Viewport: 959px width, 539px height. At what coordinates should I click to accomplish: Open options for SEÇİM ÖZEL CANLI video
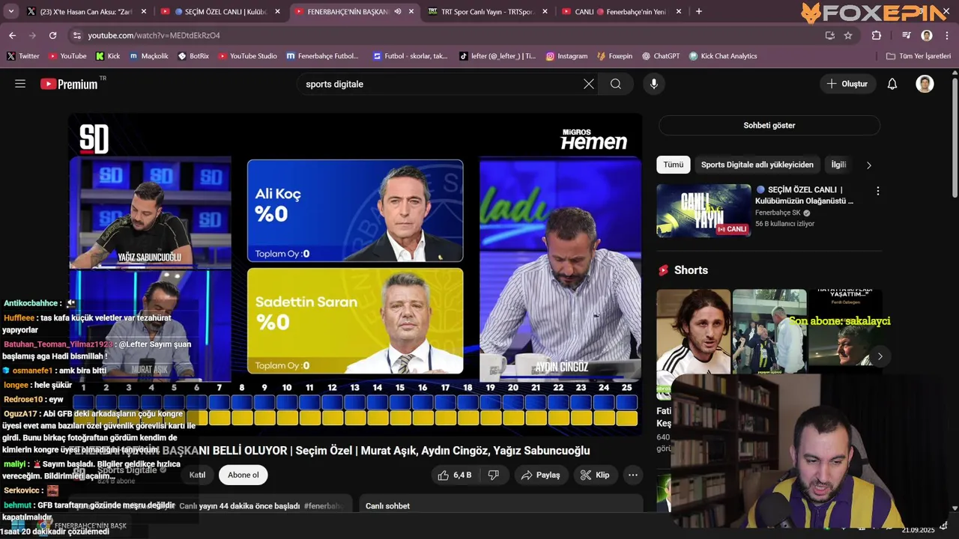(x=878, y=191)
